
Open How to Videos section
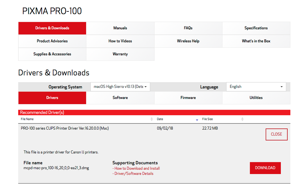[x=120, y=41]
